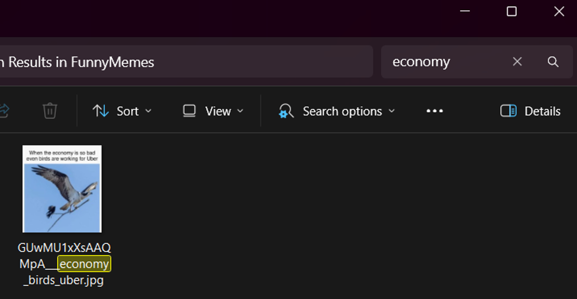Open the Sort menu by its label

click(x=128, y=111)
